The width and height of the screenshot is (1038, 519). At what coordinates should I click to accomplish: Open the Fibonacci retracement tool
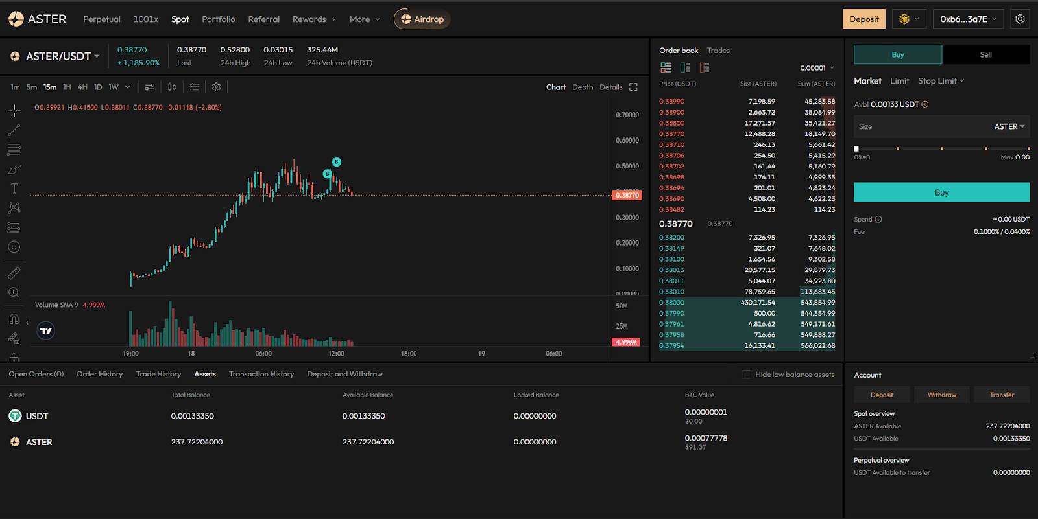pos(14,150)
